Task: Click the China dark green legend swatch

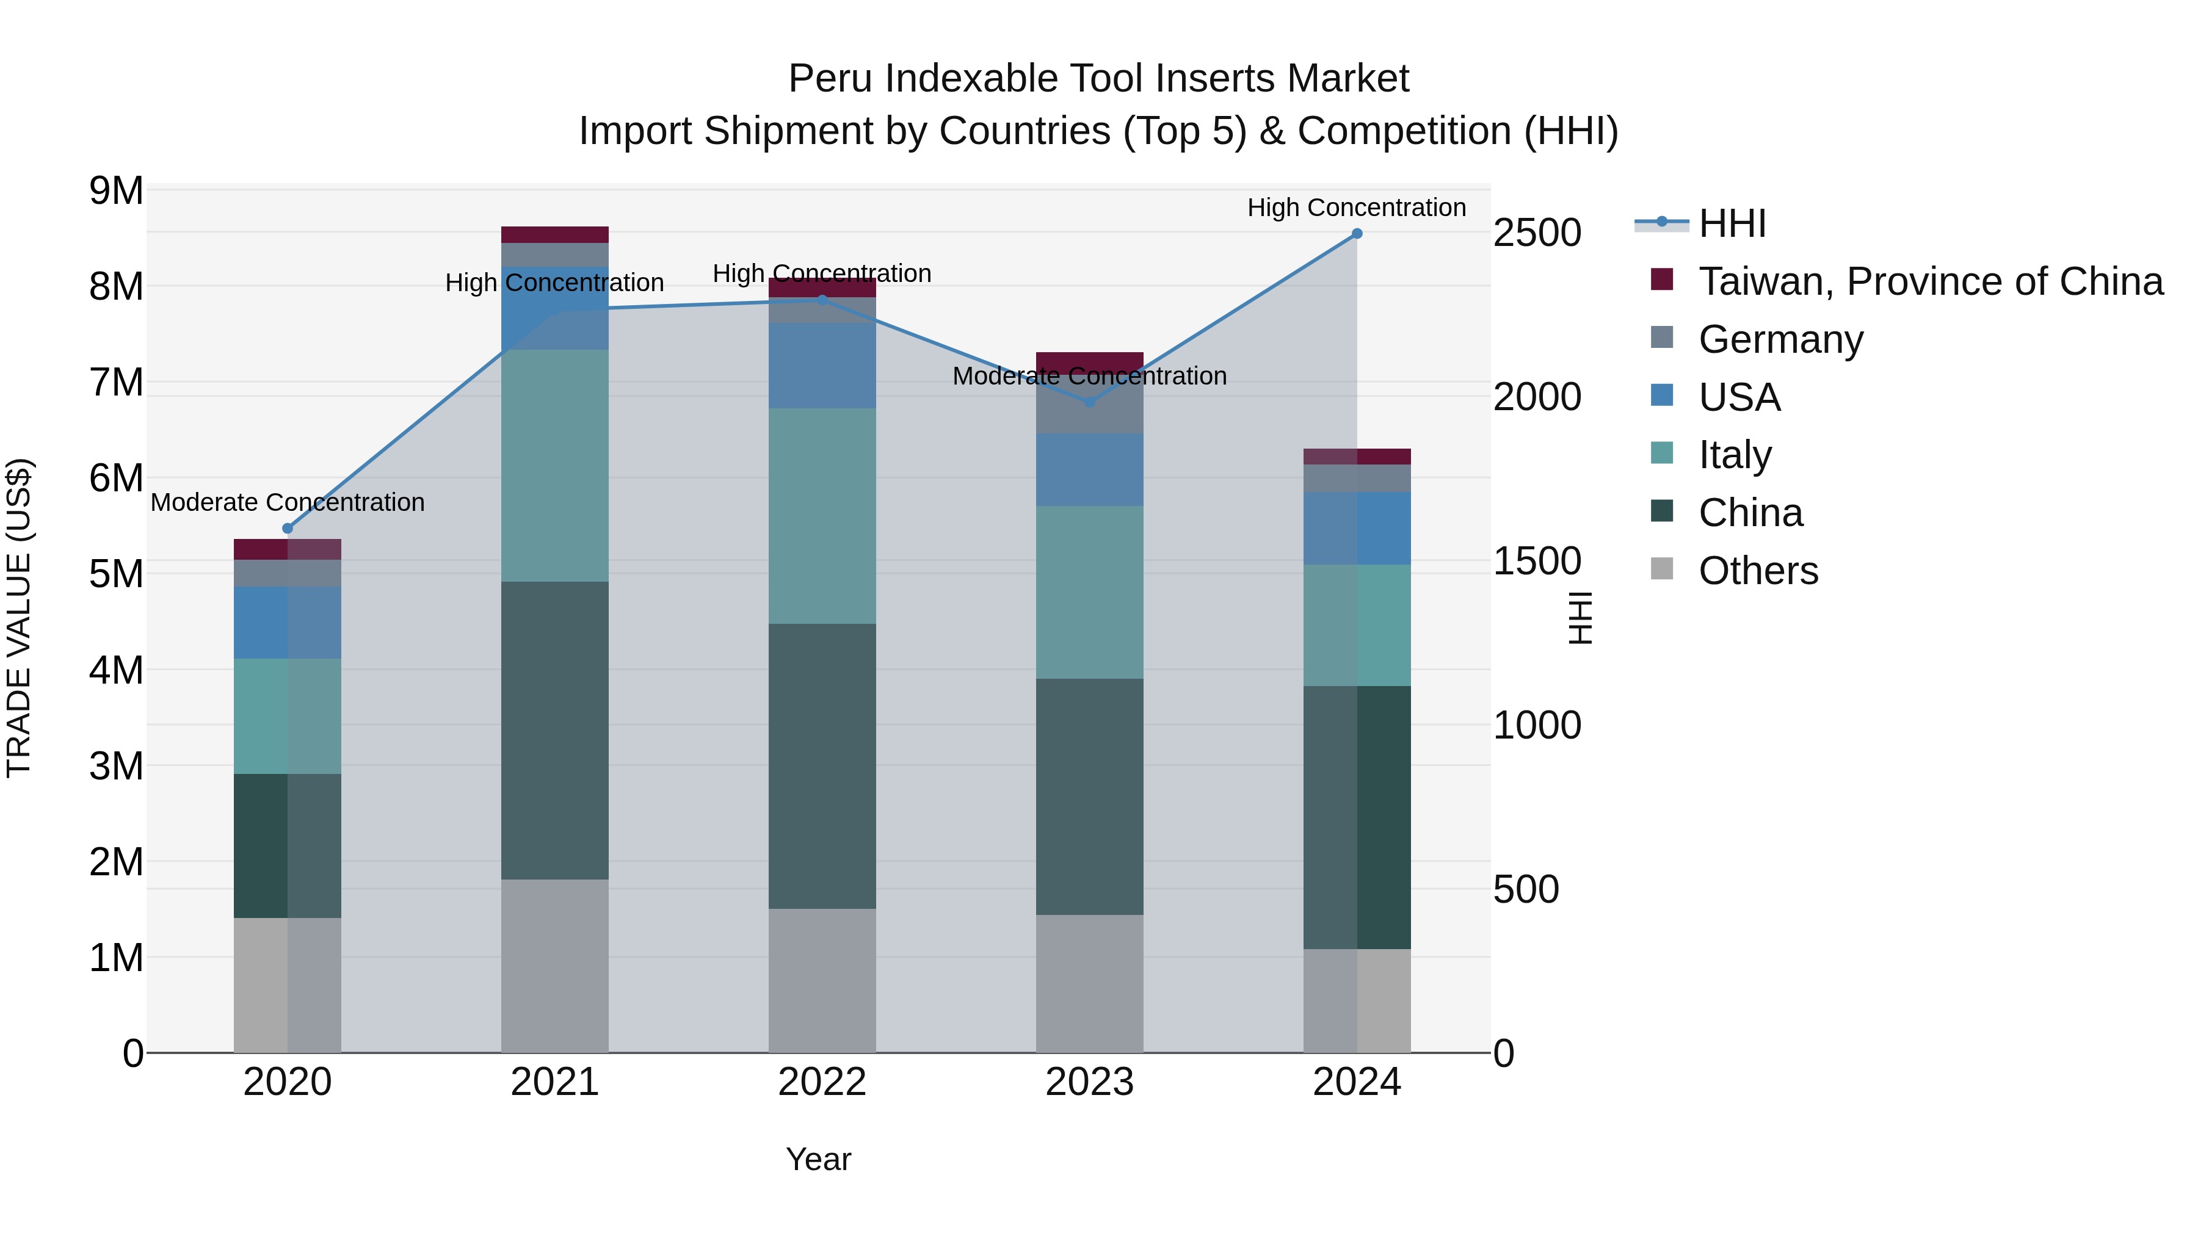Action: 1661,511
